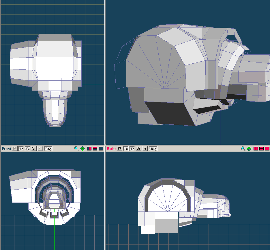Click the green pan icon in Right view
The image size is (270, 250).
coord(249,148)
